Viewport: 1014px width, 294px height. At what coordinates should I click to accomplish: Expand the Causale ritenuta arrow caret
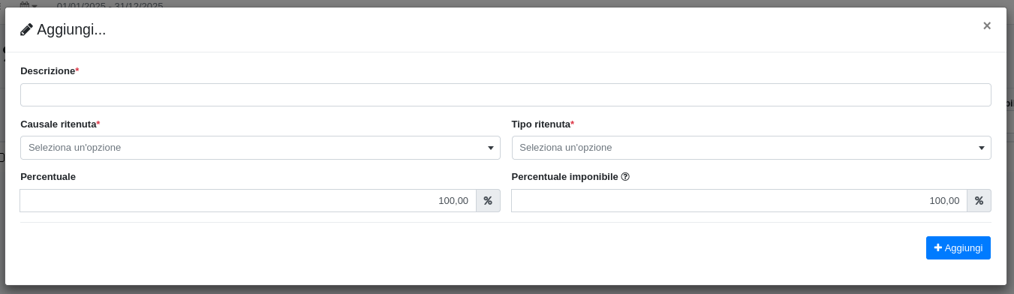coord(490,148)
